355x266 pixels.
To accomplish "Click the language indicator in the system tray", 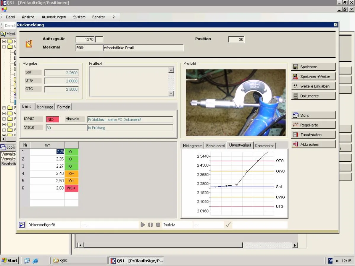I will pos(330,260).
